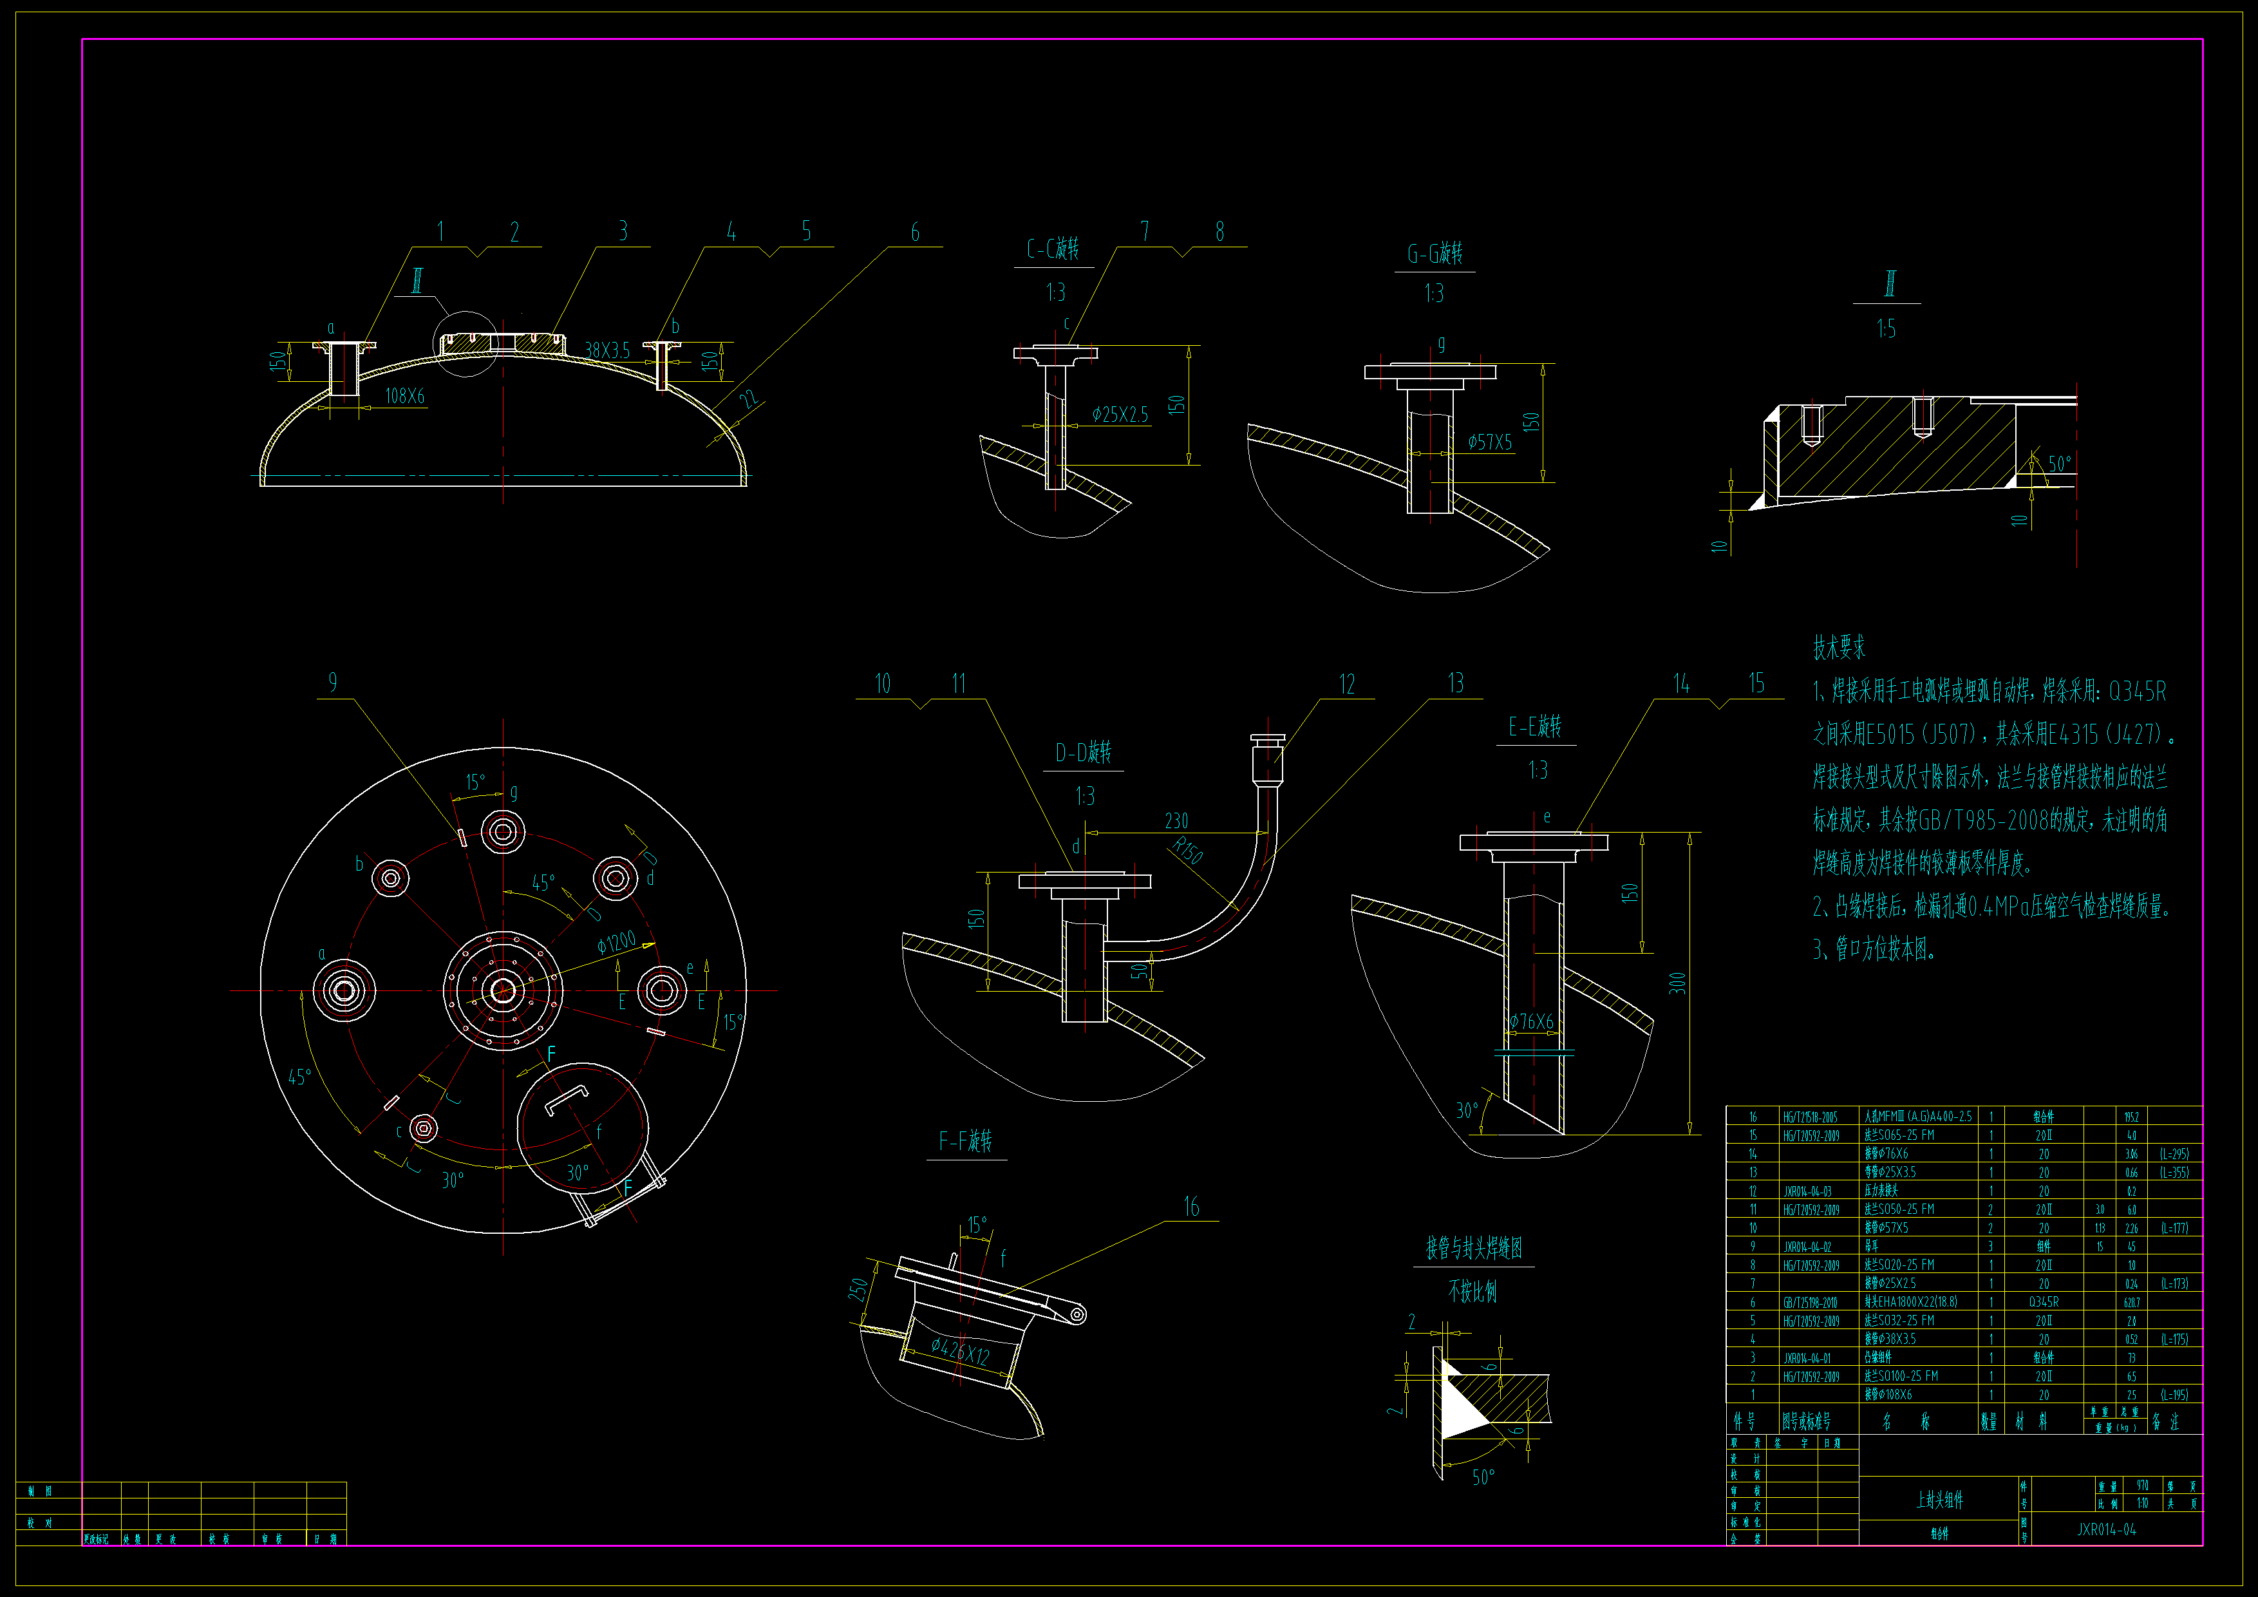
Task: Select the "(L=173)" remark
Action: tap(2174, 1283)
